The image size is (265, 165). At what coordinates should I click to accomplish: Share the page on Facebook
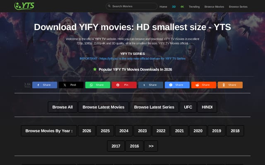click(45, 85)
